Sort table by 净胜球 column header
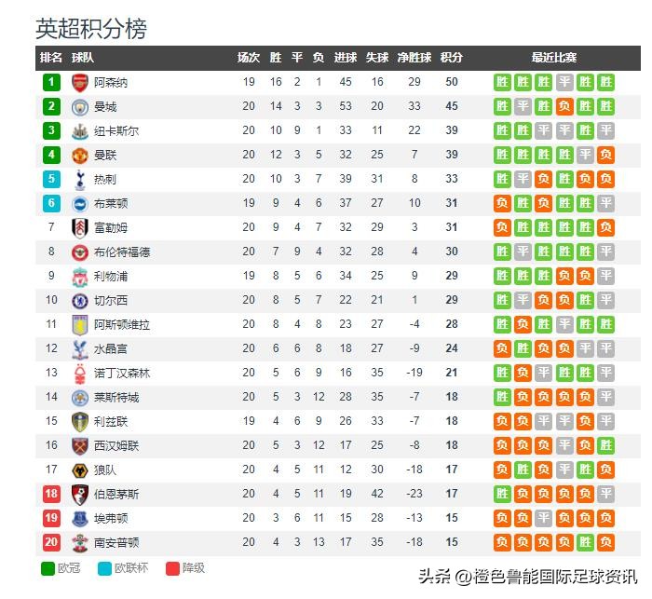The height and width of the screenshot is (599, 652). point(414,58)
